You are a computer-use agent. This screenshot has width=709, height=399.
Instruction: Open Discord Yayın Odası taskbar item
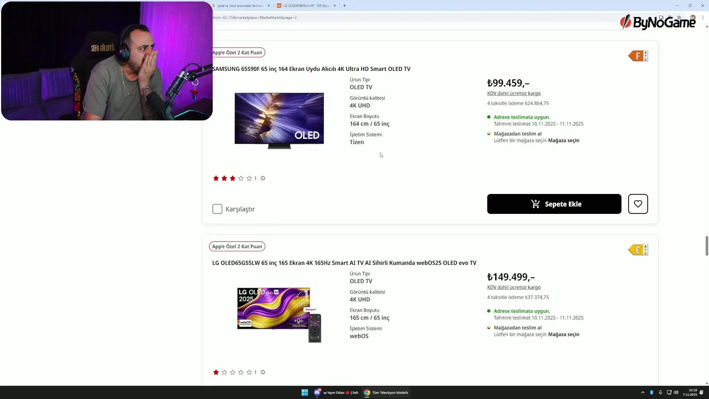coord(336,392)
